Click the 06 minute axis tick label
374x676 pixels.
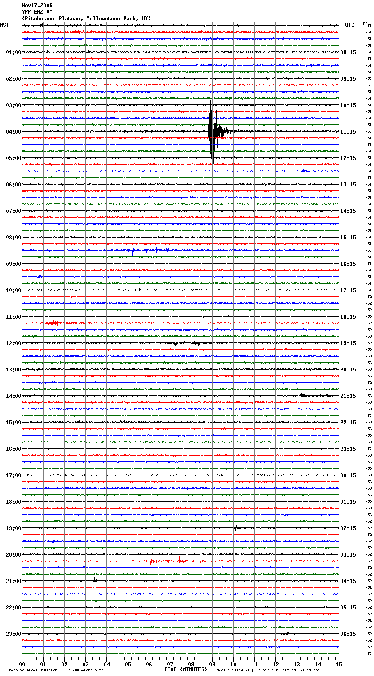click(149, 664)
